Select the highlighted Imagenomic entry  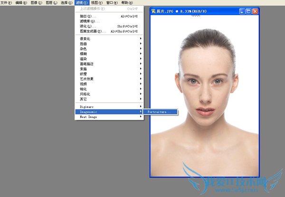pyautogui.click(x=109, y=112)
